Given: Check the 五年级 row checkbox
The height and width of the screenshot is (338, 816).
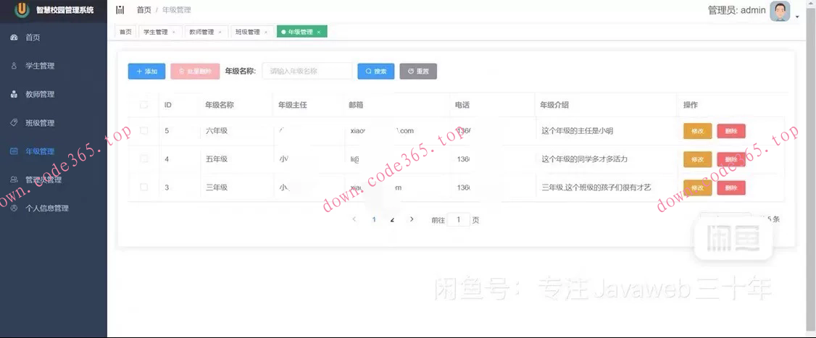Looking at the screenshot, I should (143, 159).
